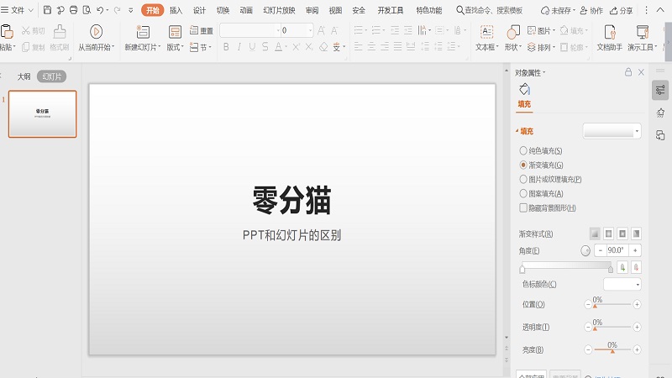Image resolution: width=672 pixels, height=378 pixels.
Task: Select the 纯色填充 radio button
Action: [524, 150]
